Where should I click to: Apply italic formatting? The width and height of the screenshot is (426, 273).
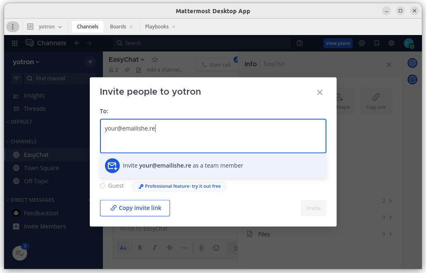[155, 248]
